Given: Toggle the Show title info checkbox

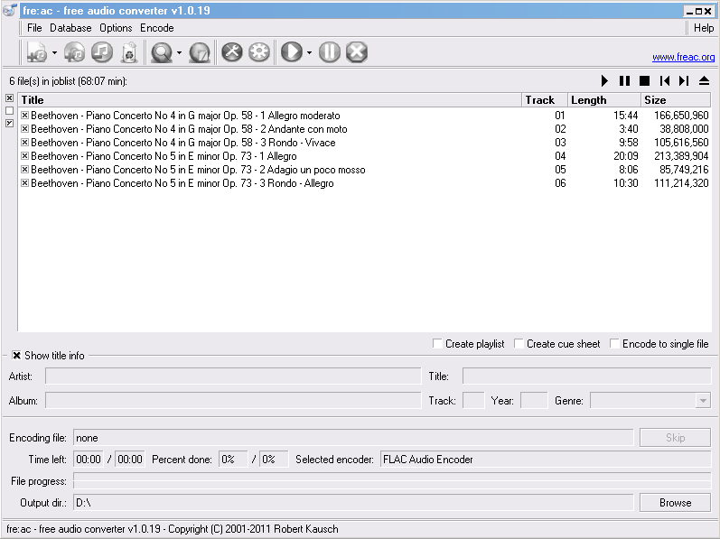Looking at the screenshot, I should pyautogui.click(x=16, y=356).
